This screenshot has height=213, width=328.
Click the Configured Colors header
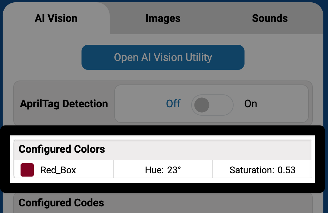tap(62, 149)
